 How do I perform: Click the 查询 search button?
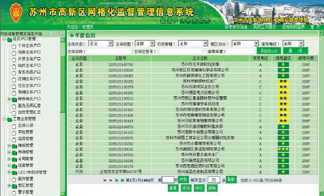click(295, 51)
